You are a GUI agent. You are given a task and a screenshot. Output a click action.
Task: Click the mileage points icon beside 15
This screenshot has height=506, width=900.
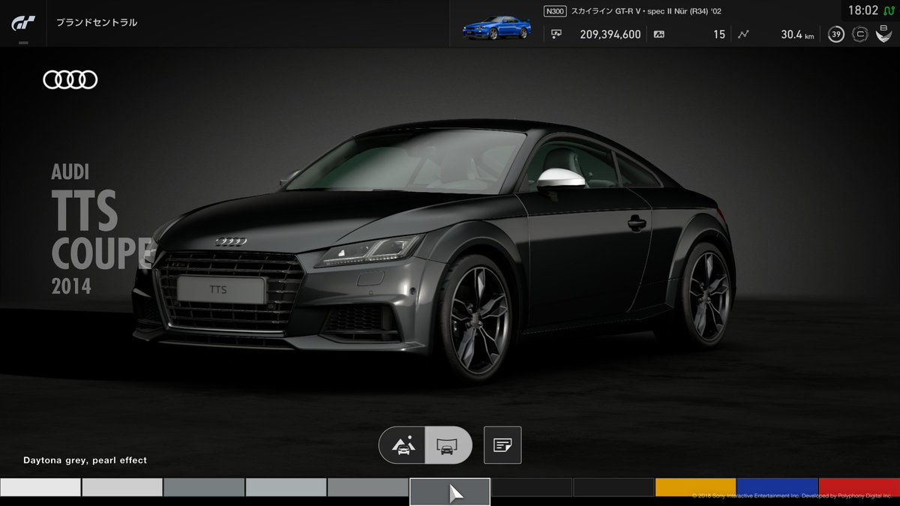pyautogui.click(x=659, y=34)
